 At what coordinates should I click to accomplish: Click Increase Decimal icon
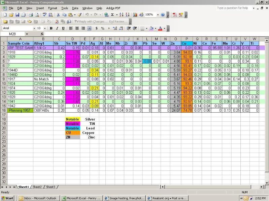(115, 29)
